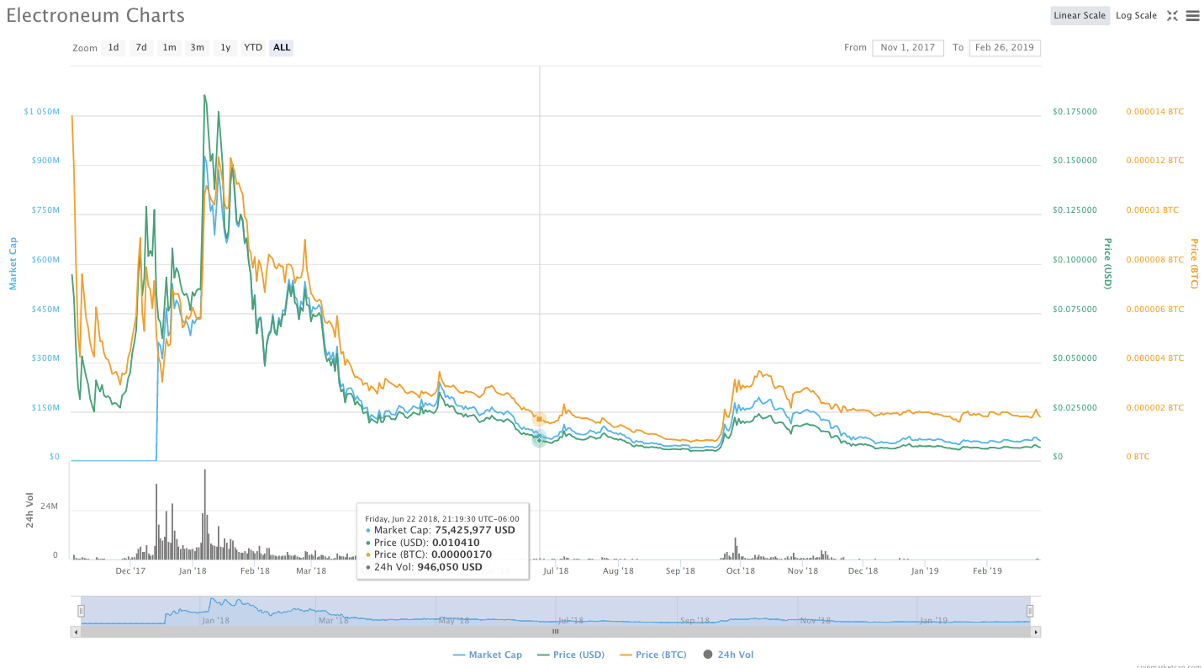Set zoom to 1d

click(x=114, y=48)
